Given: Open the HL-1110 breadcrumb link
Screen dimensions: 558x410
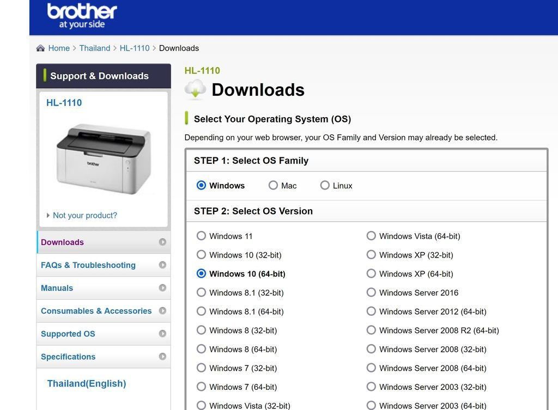Looking at the screenshot, I should click(135, 48).
